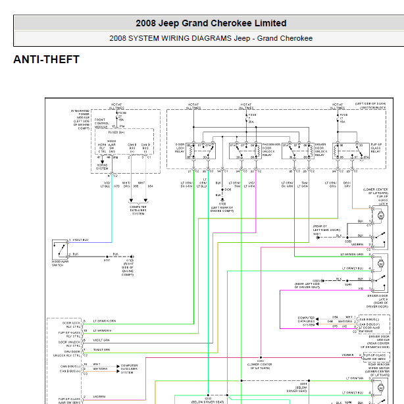
Task: Click the HORNS SYSTEM reference text
Action: (x=102, y=166)
